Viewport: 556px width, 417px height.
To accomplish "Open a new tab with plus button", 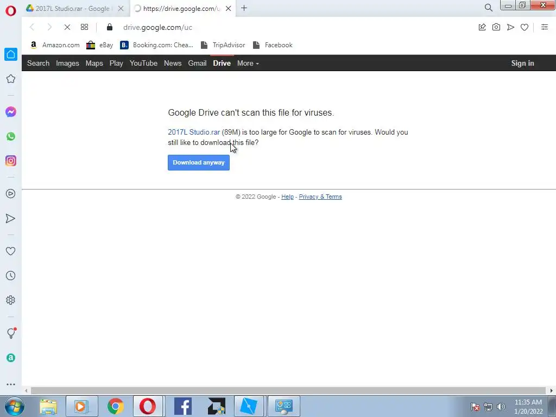I will [244, 8].
